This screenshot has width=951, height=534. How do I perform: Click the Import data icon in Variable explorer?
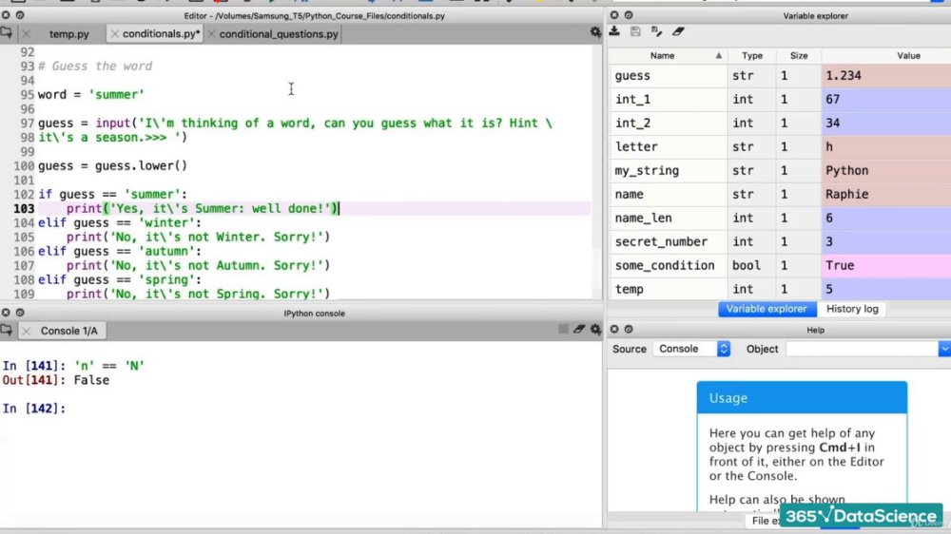(x=614, y=31)
